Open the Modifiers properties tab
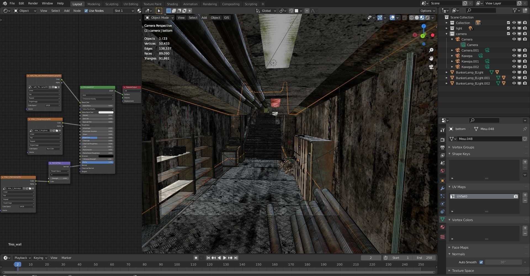Screen dimensions: 530x276 [x=442, y=188]
